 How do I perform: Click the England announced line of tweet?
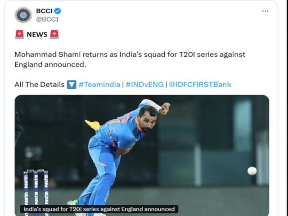click(50, 64)
